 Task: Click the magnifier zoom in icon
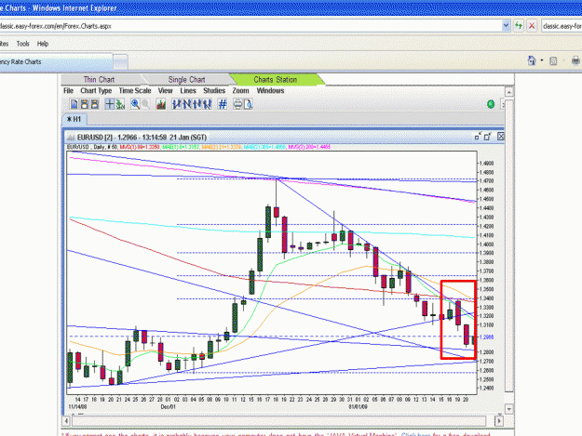click(135, 104)
